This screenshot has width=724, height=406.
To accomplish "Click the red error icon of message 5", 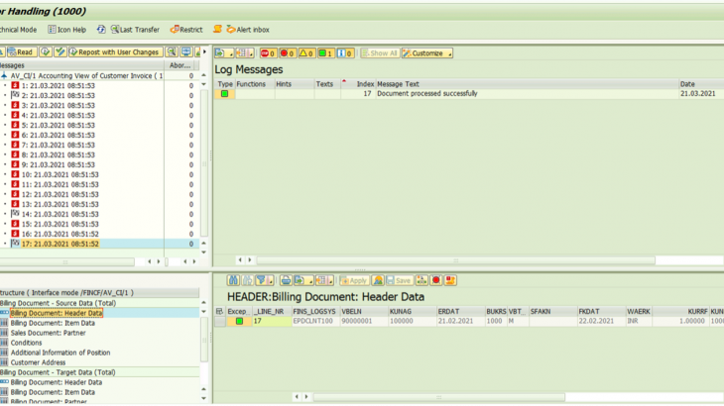I will point(15,125).
